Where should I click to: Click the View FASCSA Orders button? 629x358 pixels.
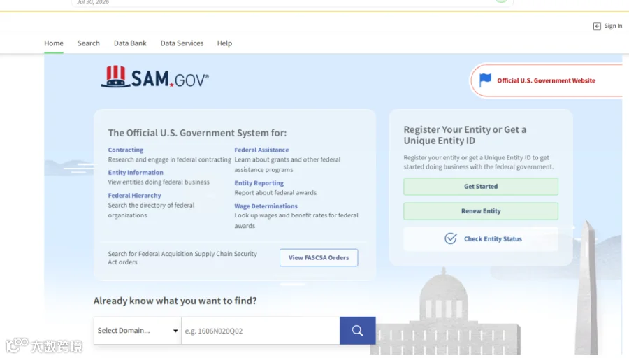[319, 258]
